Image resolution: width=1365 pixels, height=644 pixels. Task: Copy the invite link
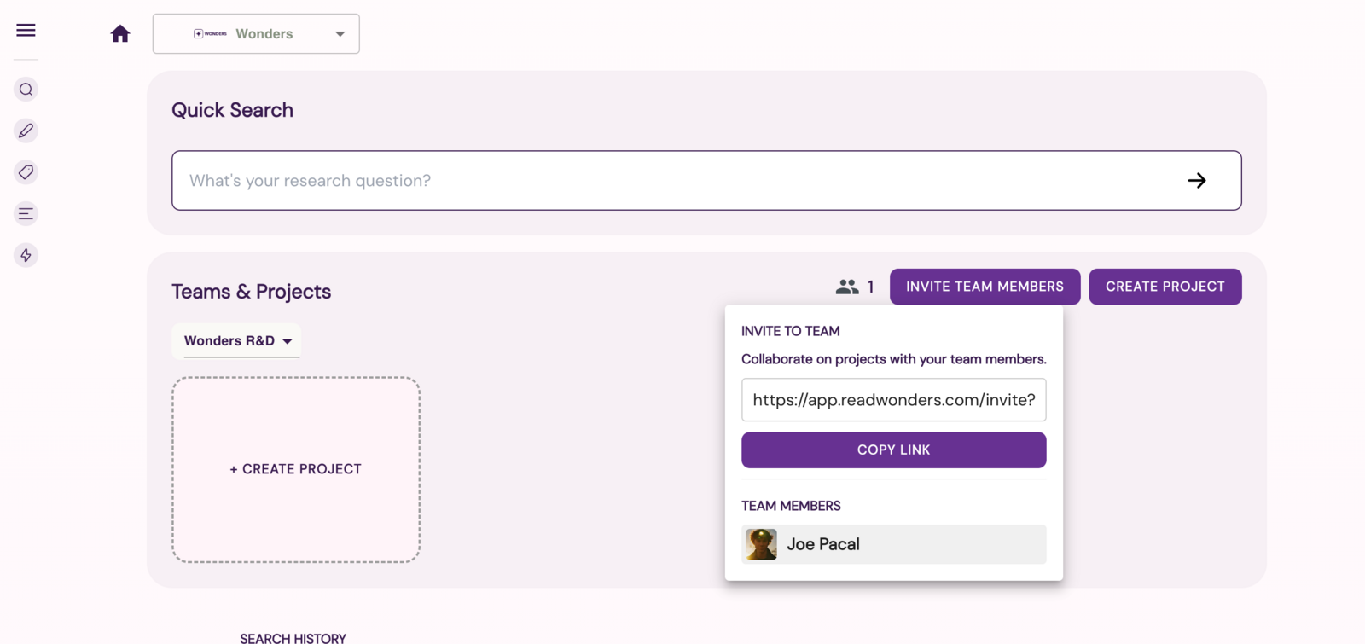tap(893, 450)
